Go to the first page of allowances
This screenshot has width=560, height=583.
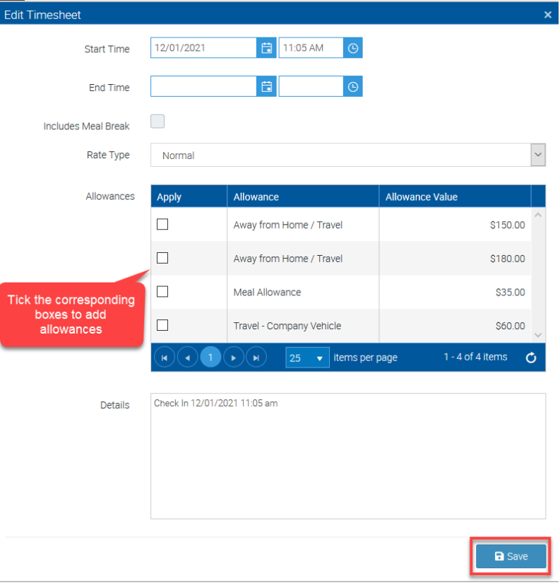click(165, 358)
